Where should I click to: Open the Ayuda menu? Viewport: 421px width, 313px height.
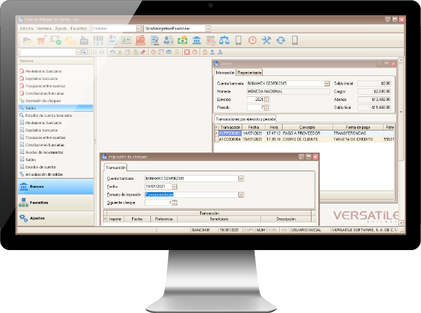click(x=61, y=28)
